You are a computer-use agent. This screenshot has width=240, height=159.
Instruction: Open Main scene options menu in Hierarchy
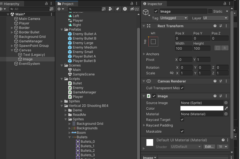51,14
